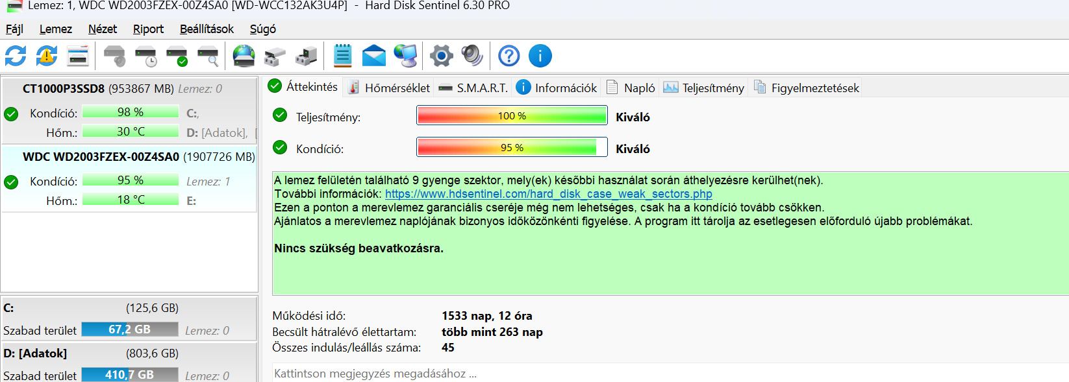Click the 95 % condition bar in the disk list
Screen dimensions: 1069x382
(131, 180)
